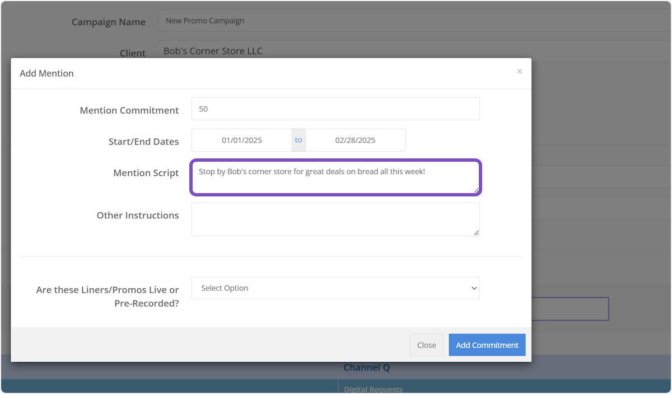The width and height of the screenshot is (672, 394).
Task: Click the Campaign Name field behind dialog
Action: (x=414, y=21)
